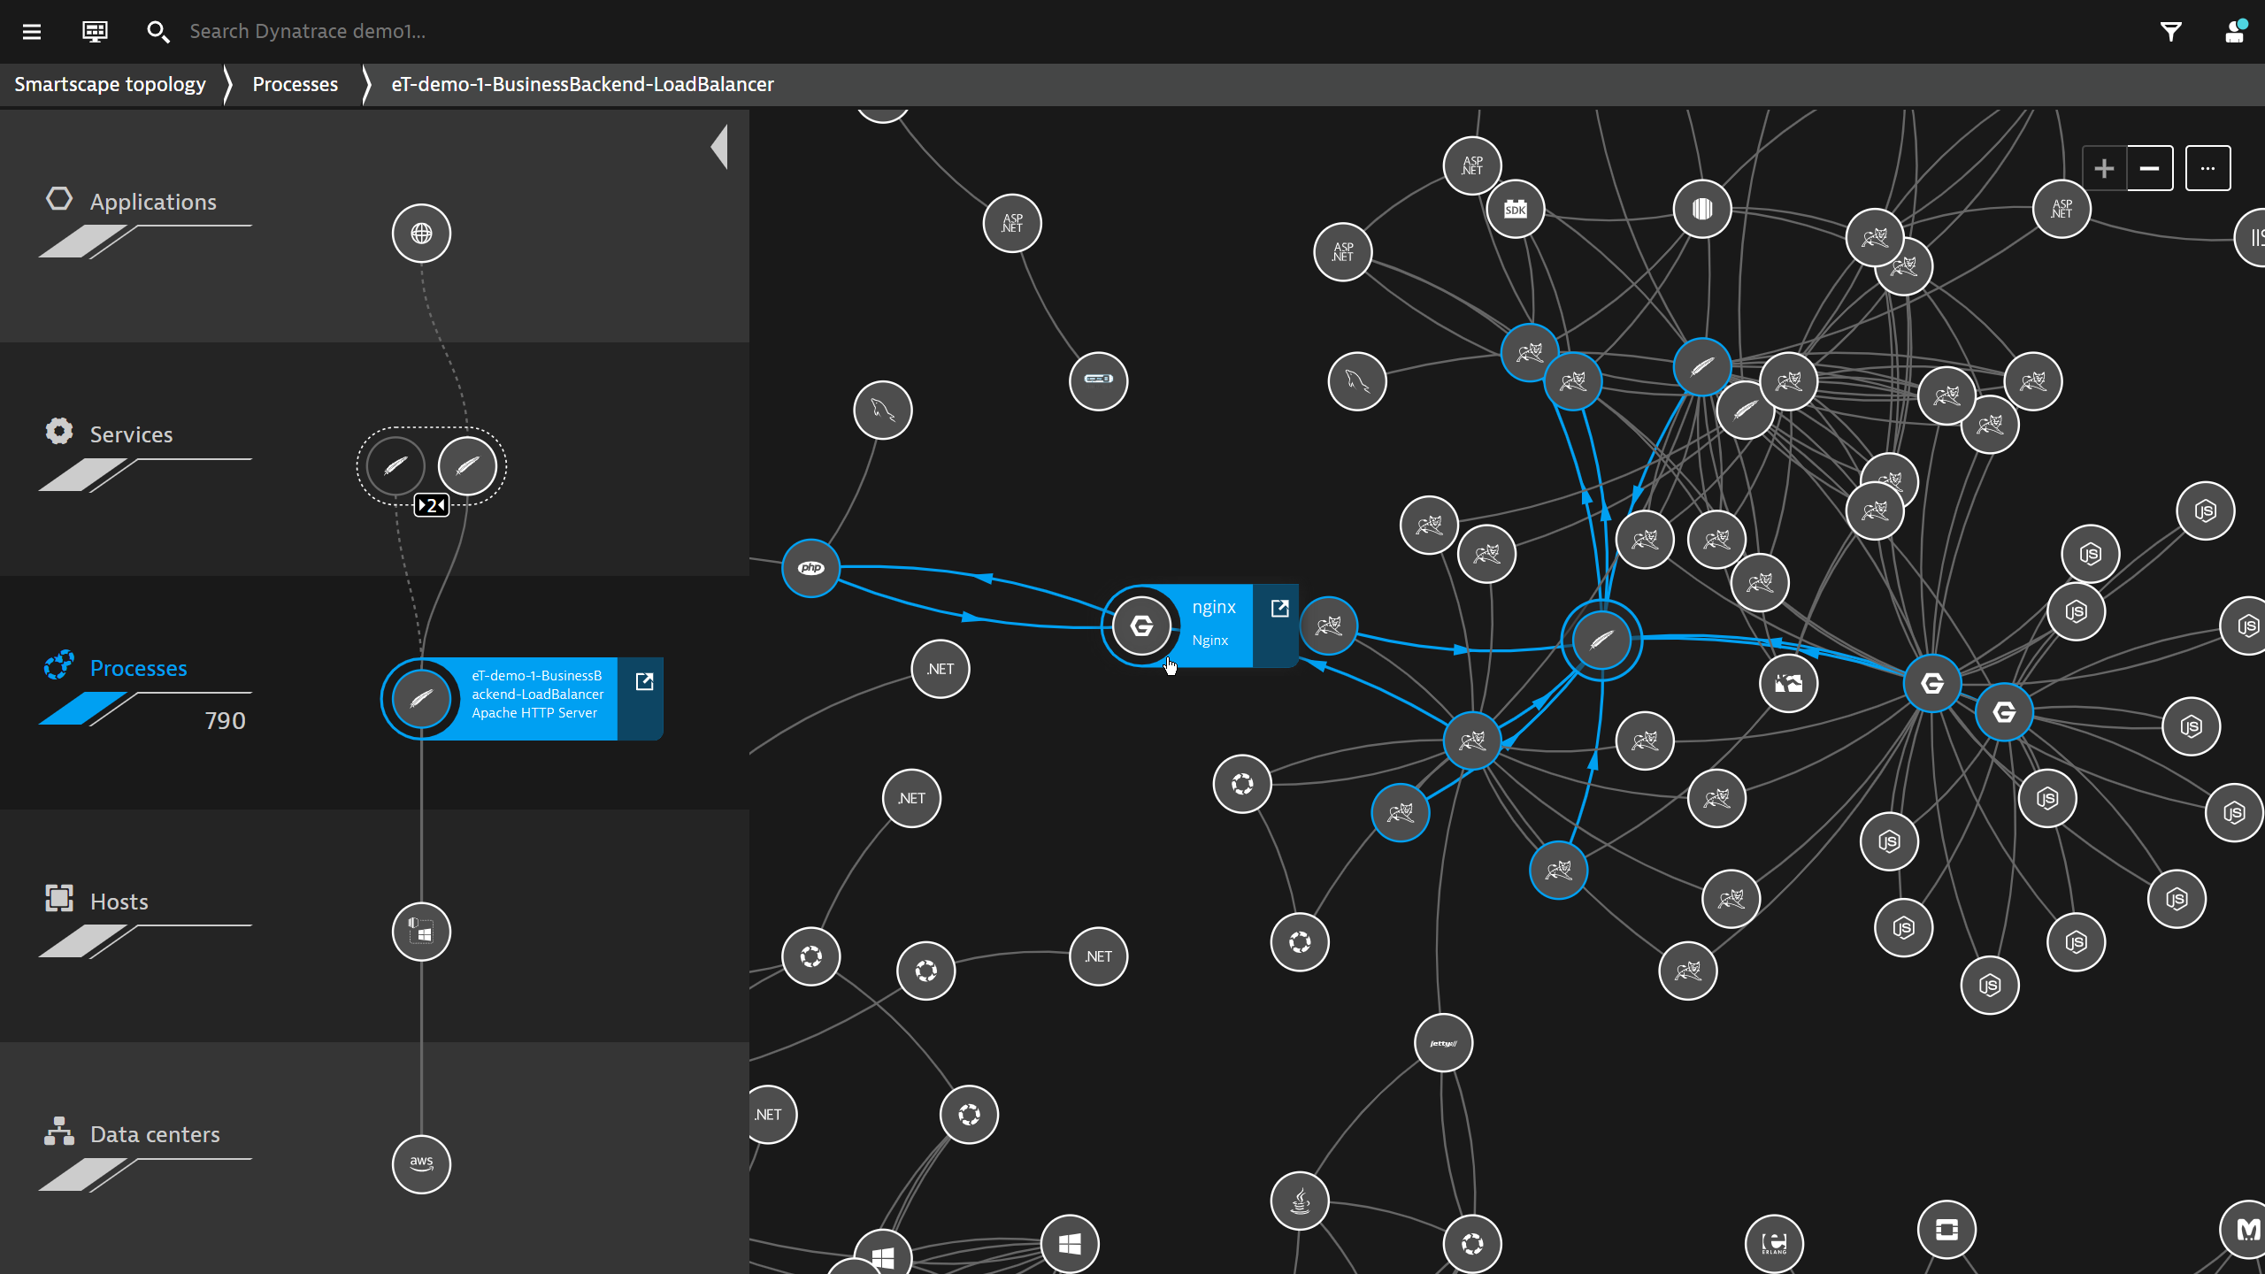Select the Services layer
Screen dimensions: 2265x1274
point(131,434)
